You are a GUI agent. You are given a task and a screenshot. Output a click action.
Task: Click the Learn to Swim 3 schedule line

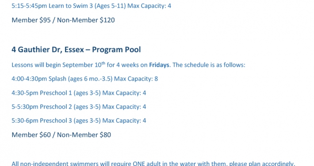(91, 6)
